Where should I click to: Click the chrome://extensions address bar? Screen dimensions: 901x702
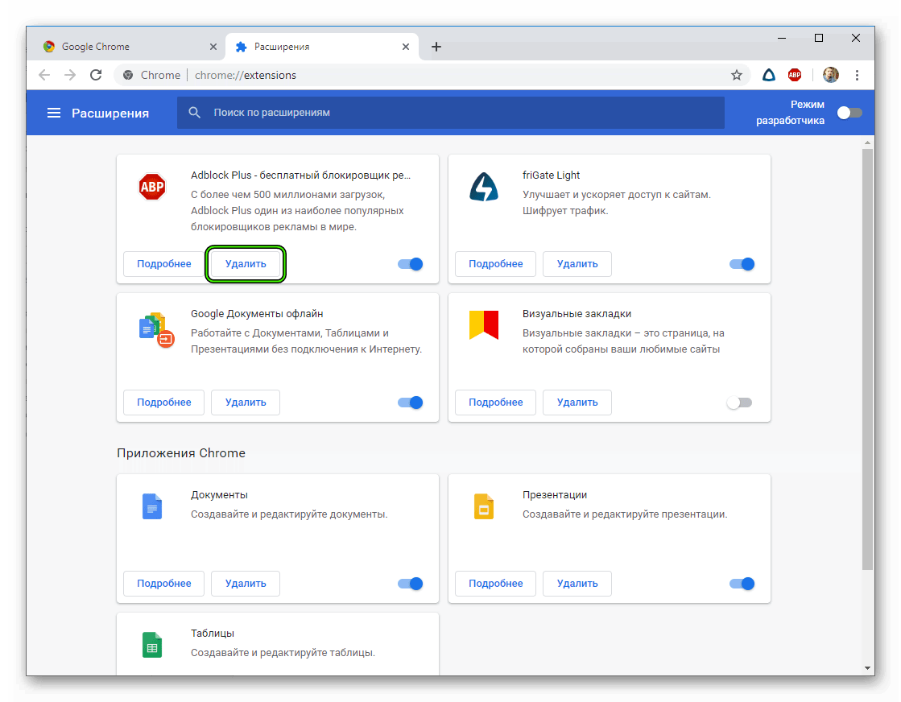click(432, 75)
